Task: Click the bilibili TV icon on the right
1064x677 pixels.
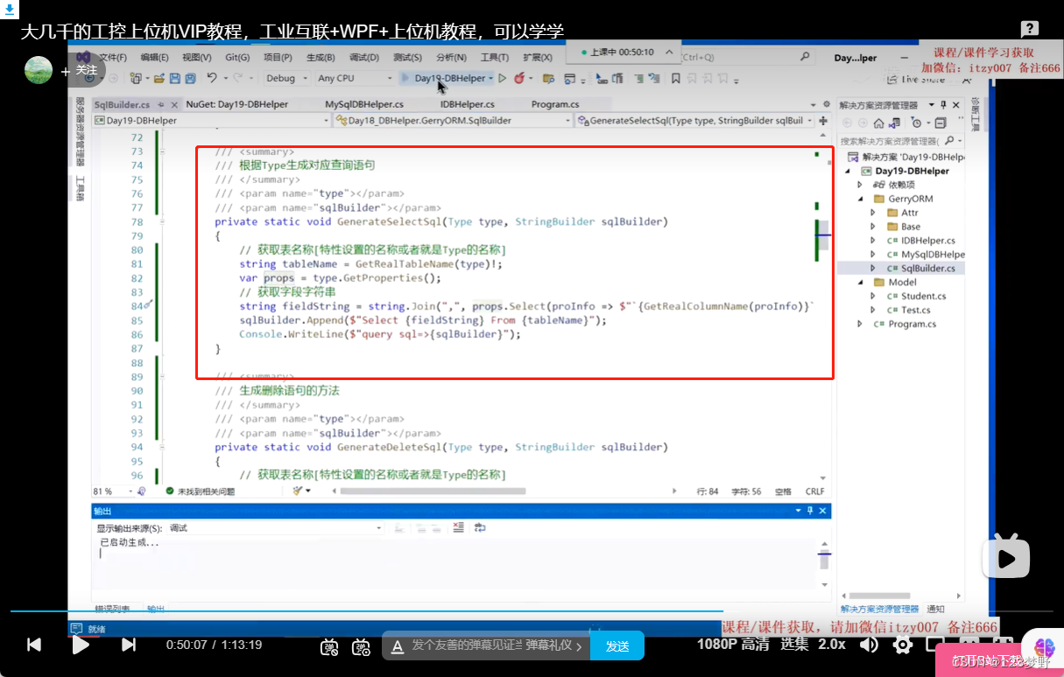Action: coord(1005,556)
